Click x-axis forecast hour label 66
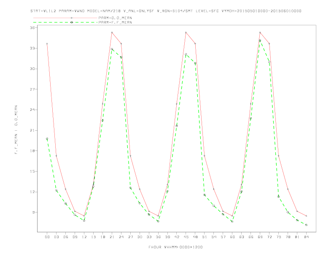334x258 pixels. [x=251, y=237]
